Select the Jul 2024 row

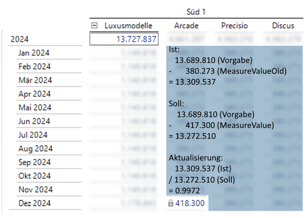coord(33,135)
